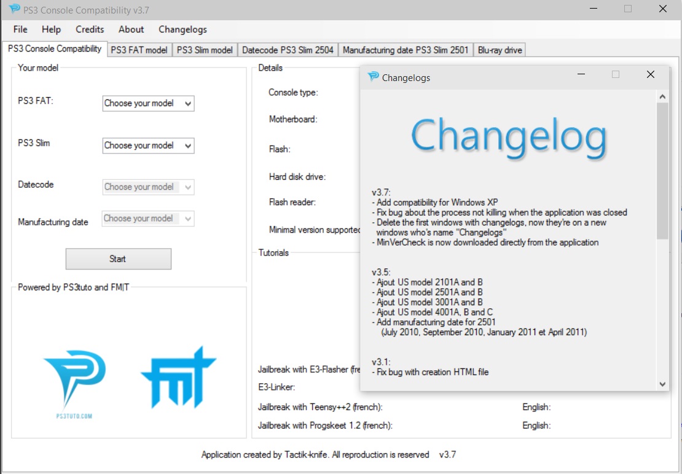Click the 'E3-Linker:' label

[276, 387]
